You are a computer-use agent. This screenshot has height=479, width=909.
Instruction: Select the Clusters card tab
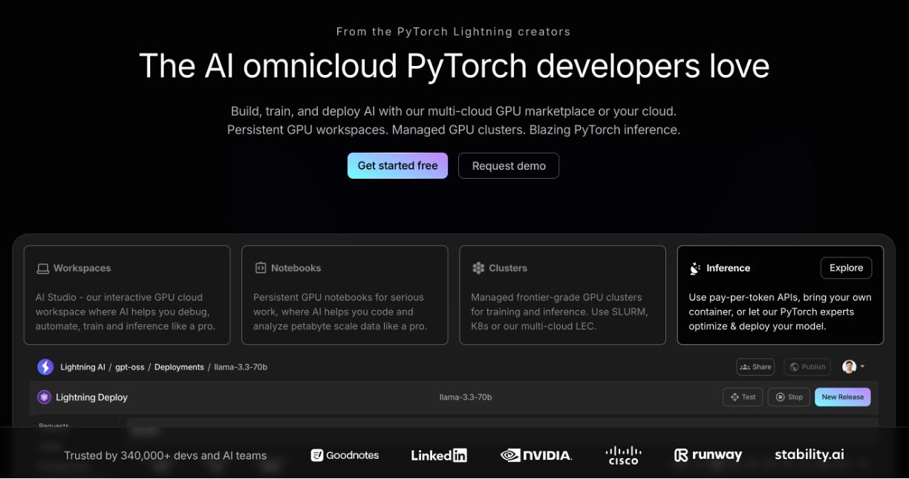[562, 295]
